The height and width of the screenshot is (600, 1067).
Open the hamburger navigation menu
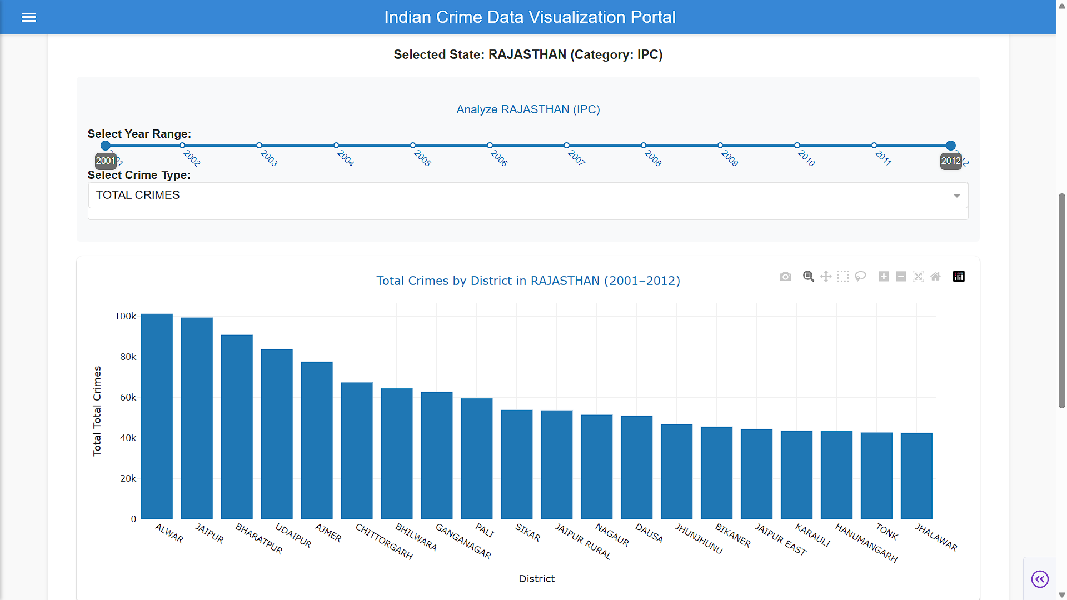[29, 17]
